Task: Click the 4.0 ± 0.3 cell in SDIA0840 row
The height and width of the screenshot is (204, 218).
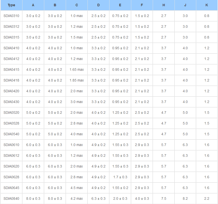Action: 142,198
